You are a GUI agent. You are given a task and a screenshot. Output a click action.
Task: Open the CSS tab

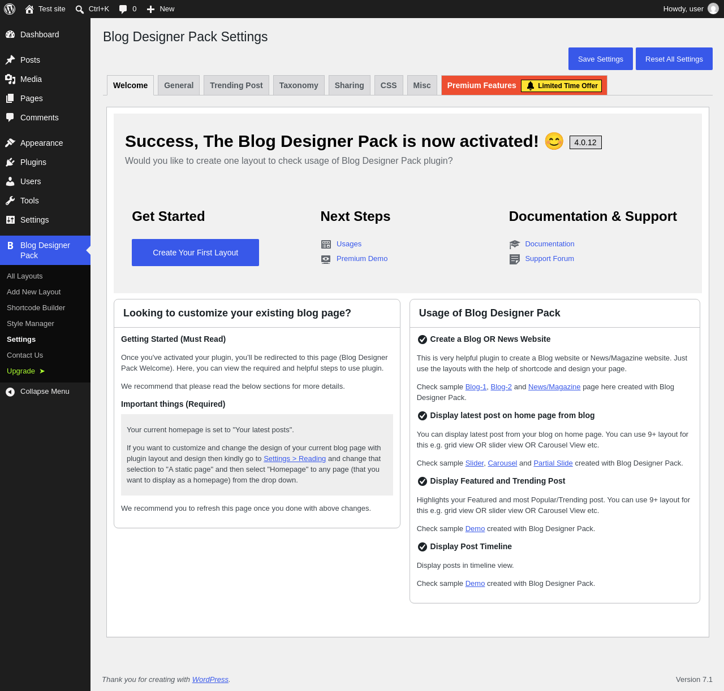389,85
